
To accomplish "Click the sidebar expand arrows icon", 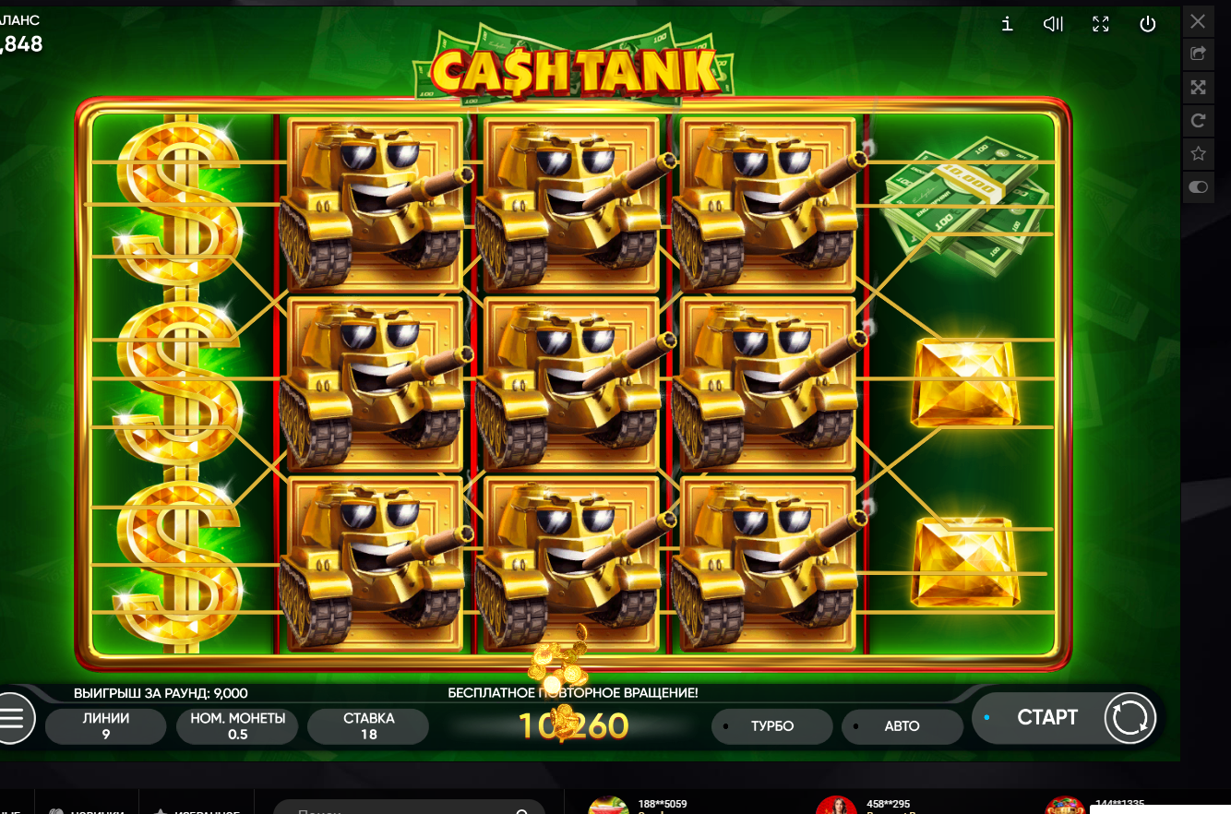I will [x=1198, y=87].
